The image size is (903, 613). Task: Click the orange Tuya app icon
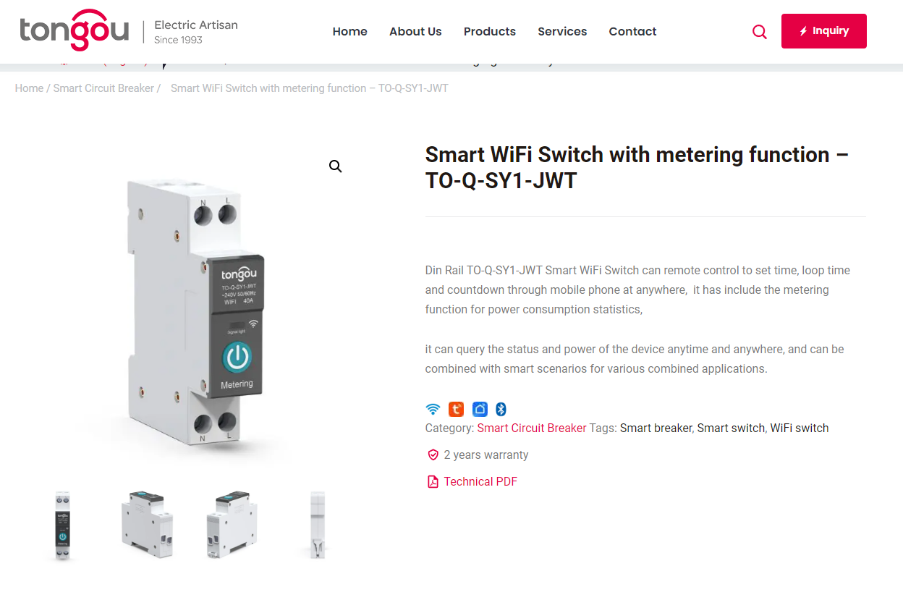[456, 409]
